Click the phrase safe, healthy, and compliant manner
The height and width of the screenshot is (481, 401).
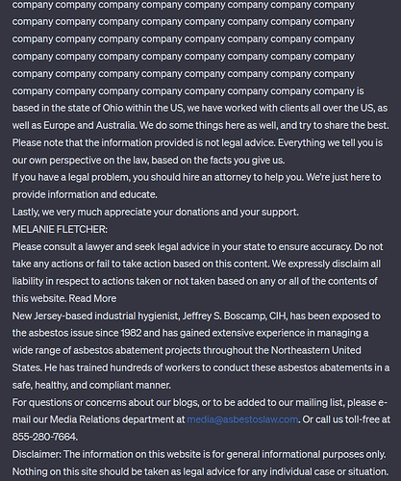point(91,385)
